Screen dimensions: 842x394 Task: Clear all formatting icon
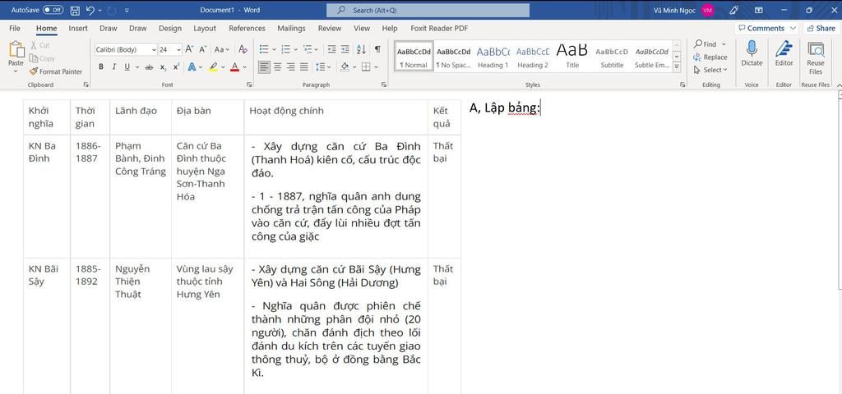[243, 49]
